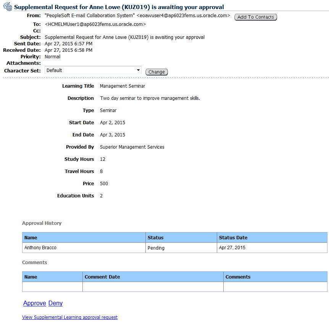329x322 pixels.
Task: Click the Change button
Action: [x=156, y=72]
